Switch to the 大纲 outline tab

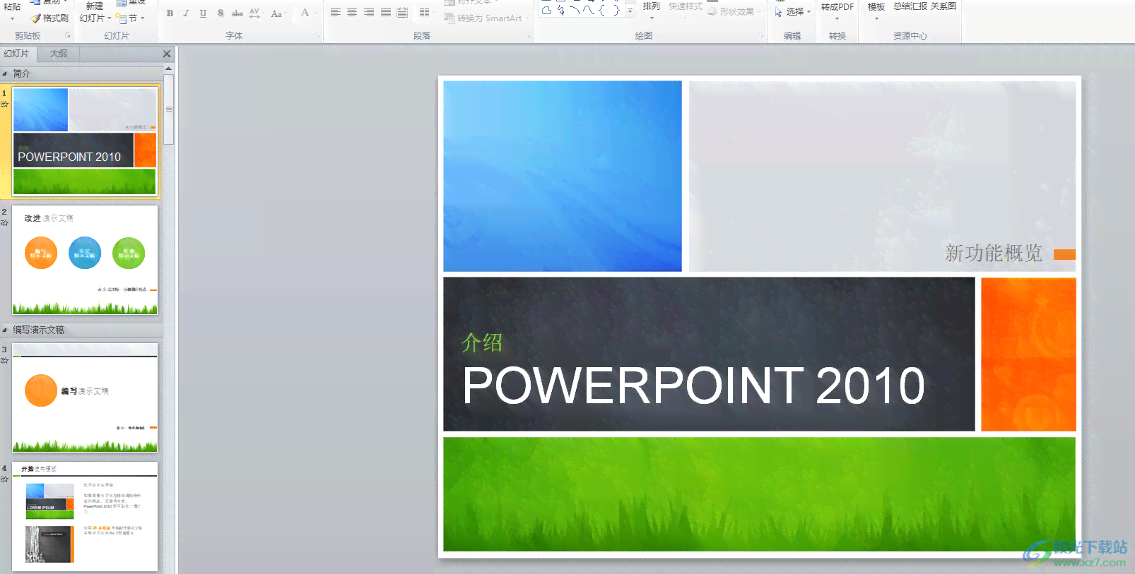(59, 54)
